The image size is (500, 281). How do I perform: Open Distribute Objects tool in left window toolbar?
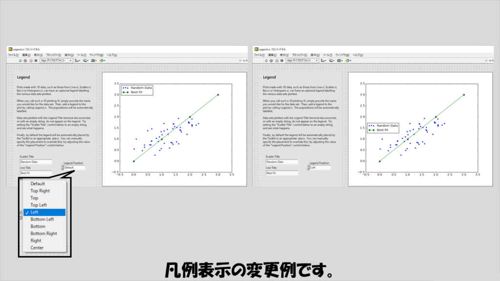tap(86, 61)
